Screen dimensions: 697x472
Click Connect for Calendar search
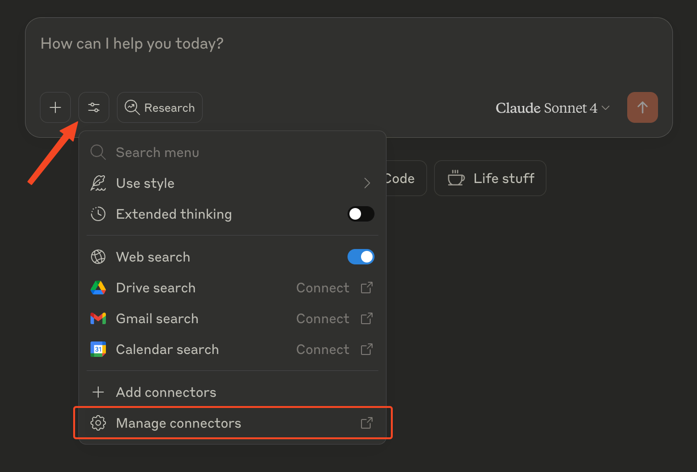[x=323, y=350]
